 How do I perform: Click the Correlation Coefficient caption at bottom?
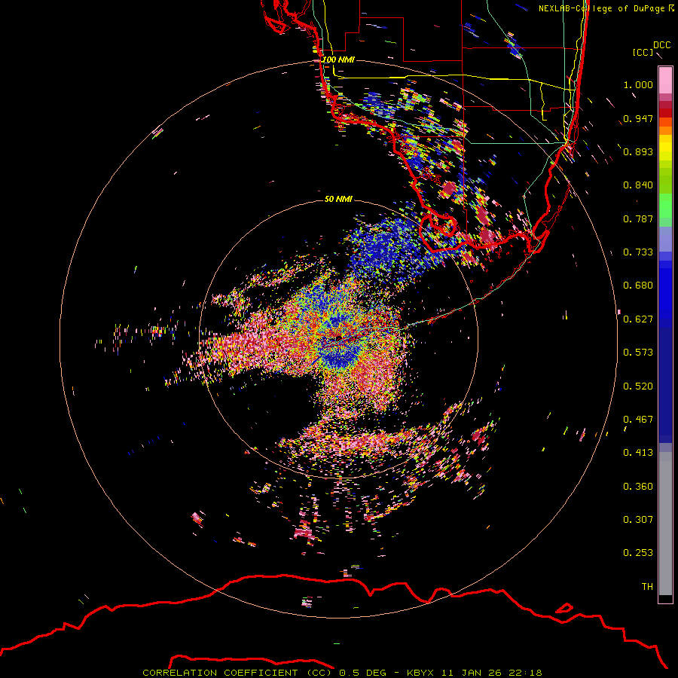tap(341, 673)
